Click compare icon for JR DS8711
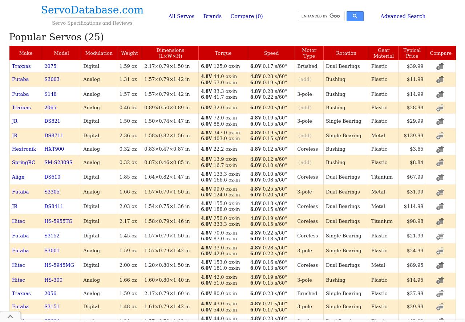The width and height of the screenshot is (465, 322). (x=440, y=136)
